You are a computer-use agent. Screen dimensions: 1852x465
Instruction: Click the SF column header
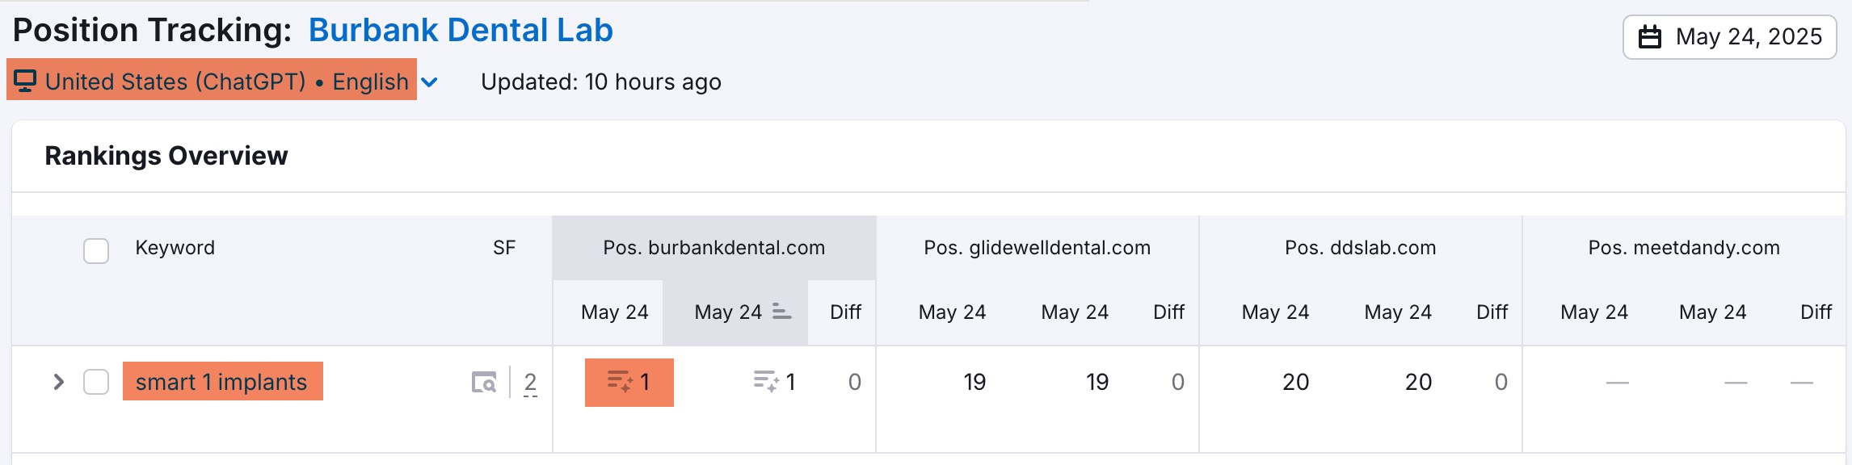coord(504,248)
